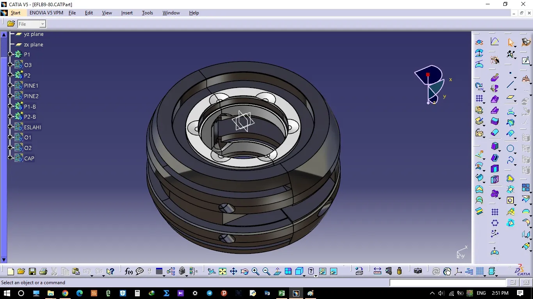Open the Tools menu
This screenshot has width=533, height=299.
pyautogui.click(x=147, y=13)
